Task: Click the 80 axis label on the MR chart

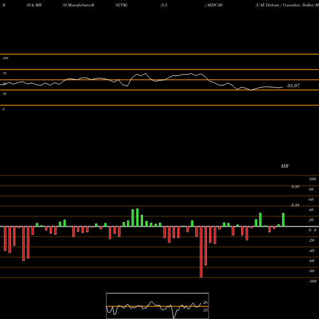Action: point(311,189)
